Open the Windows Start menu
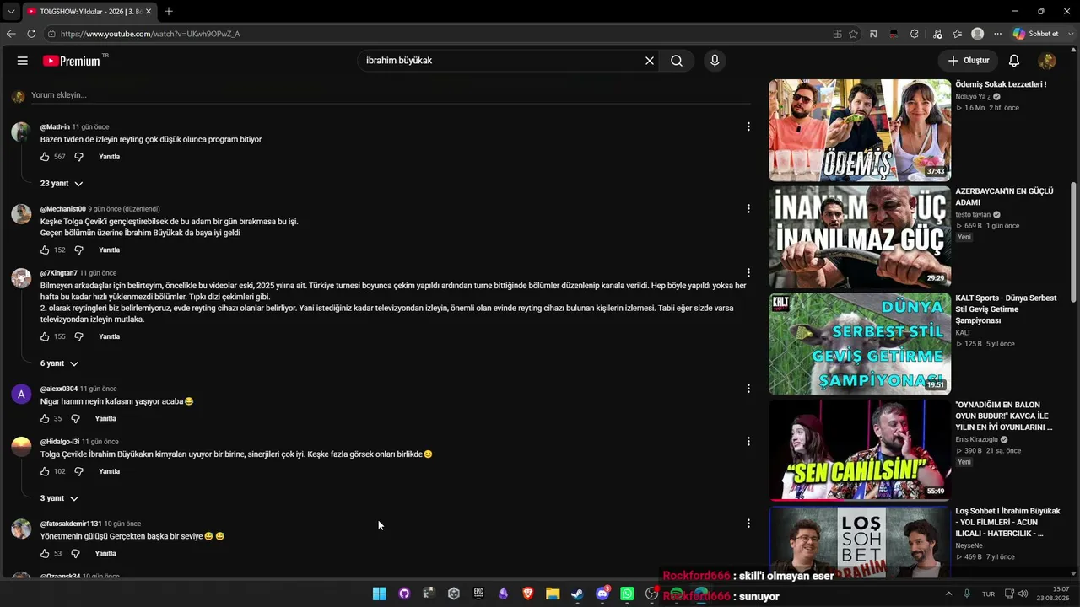The image size is (1080, 607). (380, 594)
